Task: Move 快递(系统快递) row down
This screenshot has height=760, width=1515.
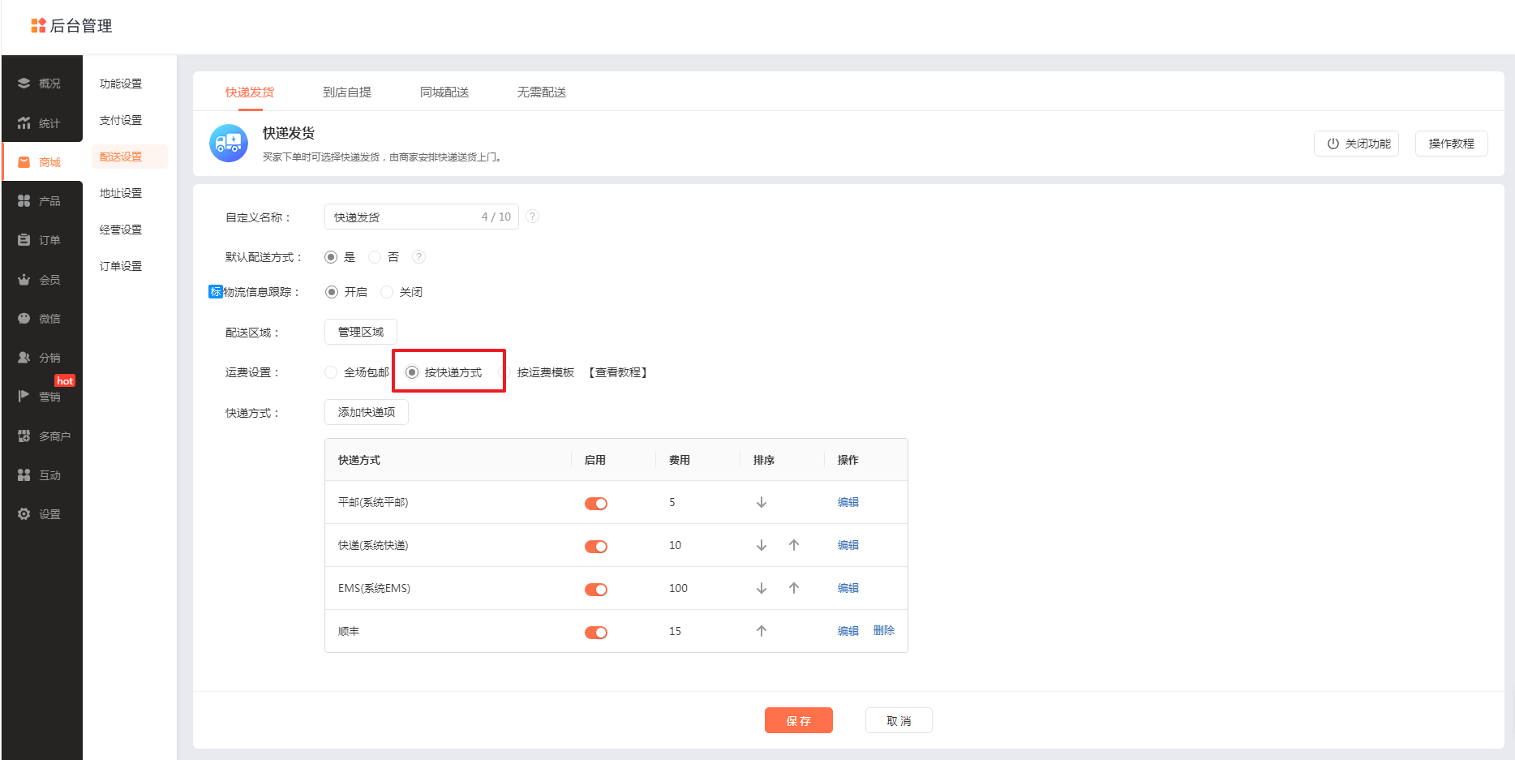Action: [762, 545]
